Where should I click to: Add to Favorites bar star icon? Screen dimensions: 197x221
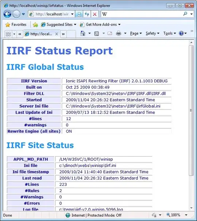[35, 25]
